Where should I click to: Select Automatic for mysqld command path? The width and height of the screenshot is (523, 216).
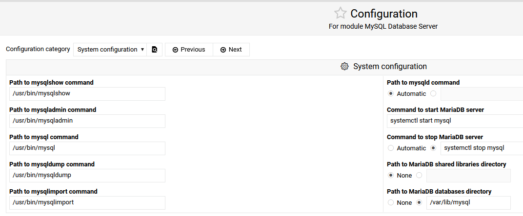coord(390,94)
